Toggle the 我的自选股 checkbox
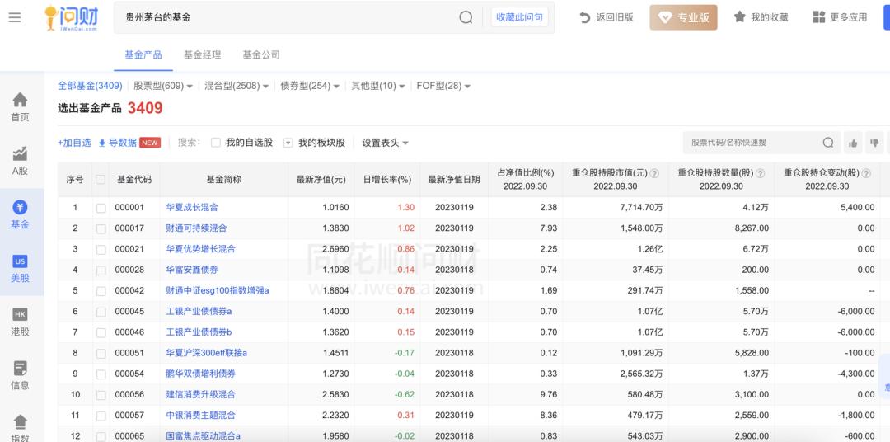This screenshot has height=442, width=890. click(216, 143)
